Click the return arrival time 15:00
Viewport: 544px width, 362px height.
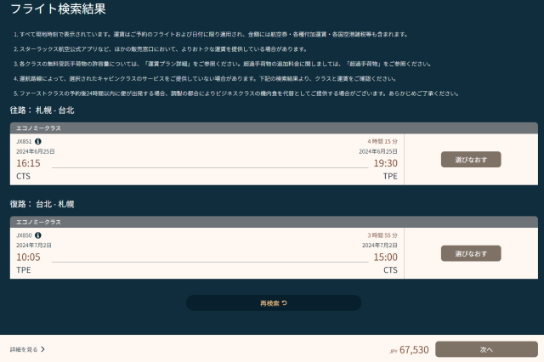[x=385, y=257]
